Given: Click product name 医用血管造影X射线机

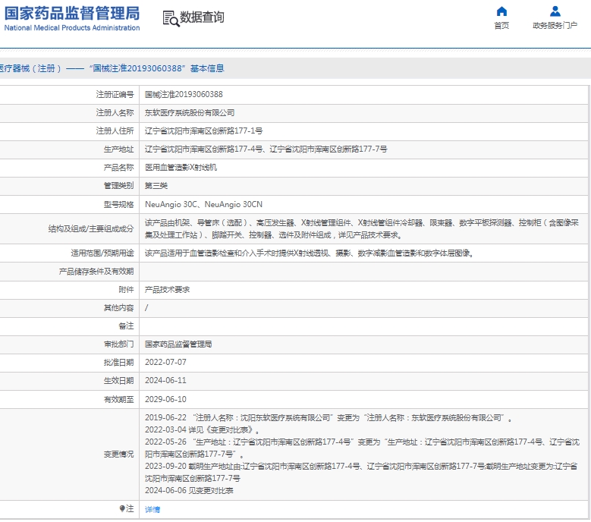Looking at the screenshot, I should click(181, 168).
